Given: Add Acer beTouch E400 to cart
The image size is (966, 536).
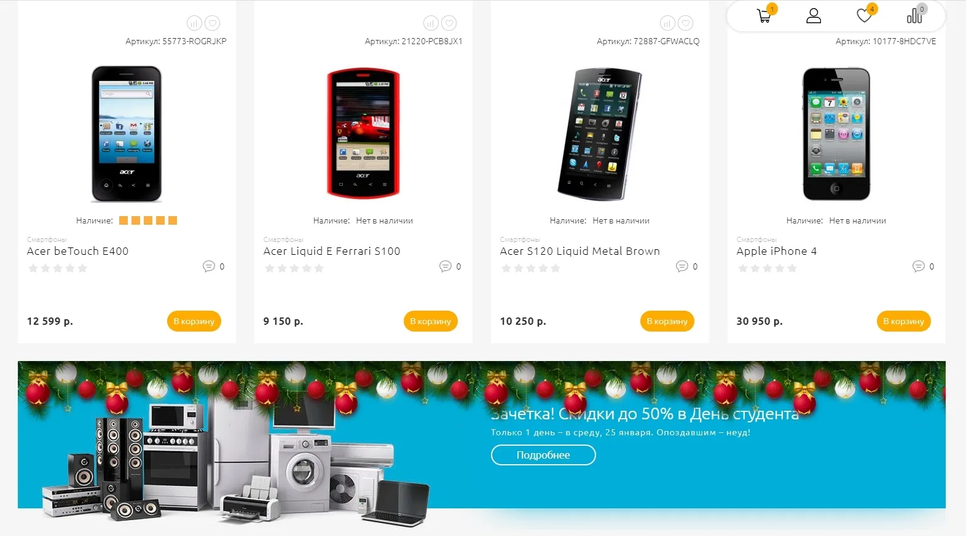Looking at the screenshot, I should (194, 321).
